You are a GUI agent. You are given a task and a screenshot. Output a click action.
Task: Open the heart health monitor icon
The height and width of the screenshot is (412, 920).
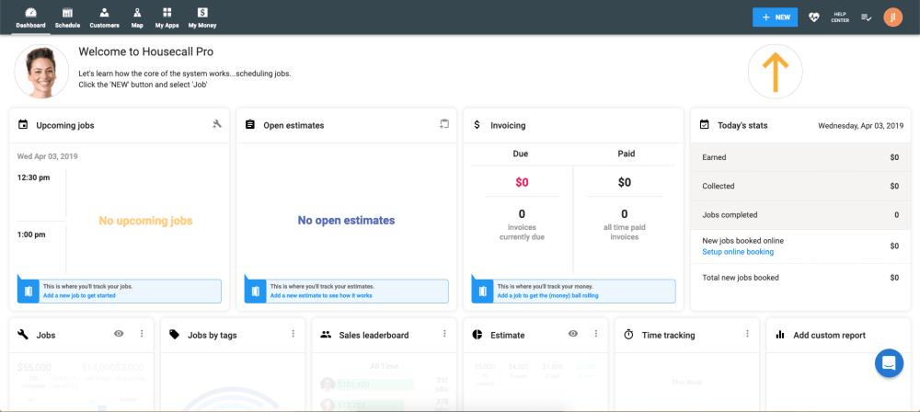tap(814, 17)
